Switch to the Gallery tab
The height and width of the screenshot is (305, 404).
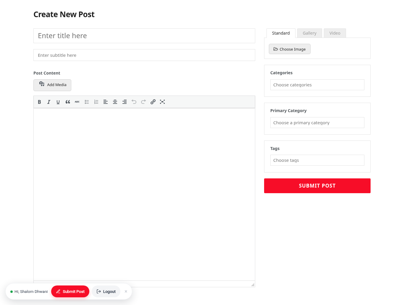310,33
